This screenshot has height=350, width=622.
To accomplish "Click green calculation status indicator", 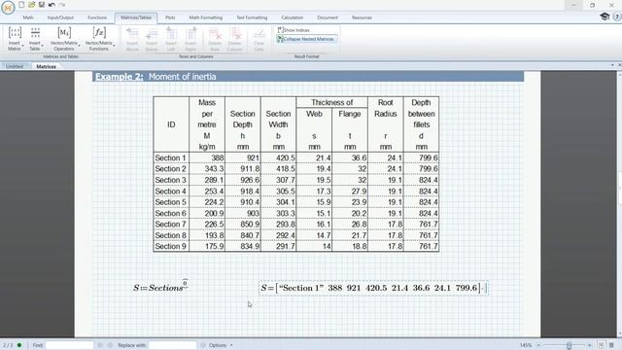I will [x=19, y=345].
